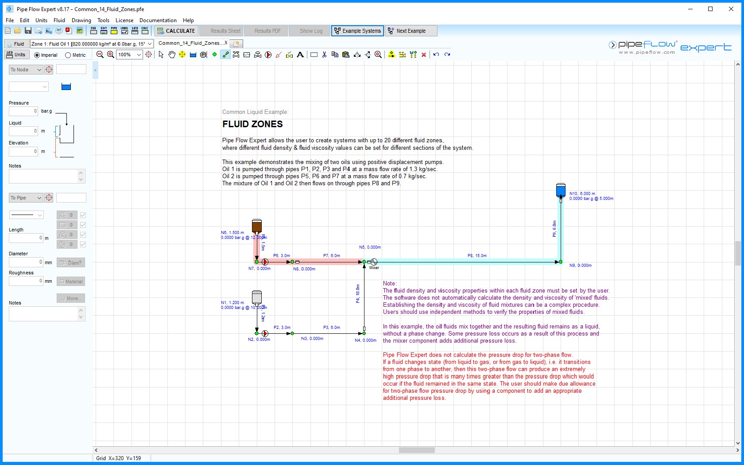This screenshot has height=465, width=744.
Task: Open the EDIT grid toolbar icon
Action: coord(104,31)
